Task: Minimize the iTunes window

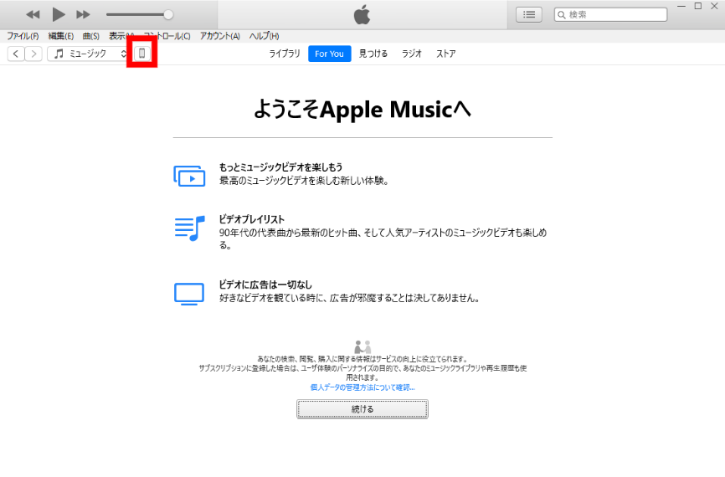Action: [681, 7]
